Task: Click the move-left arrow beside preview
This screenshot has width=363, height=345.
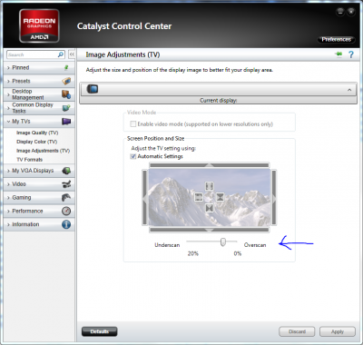Action: (144, 198)
